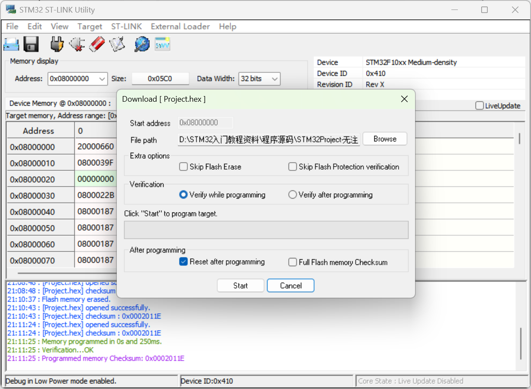Click log line Memory programmed in 0s
The width and height of the screenshot is (531, 389).
tap(84, 341)
